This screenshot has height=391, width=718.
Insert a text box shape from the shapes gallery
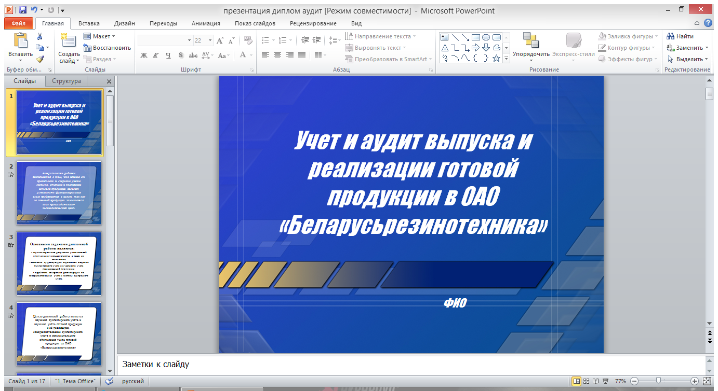point(444,37)
